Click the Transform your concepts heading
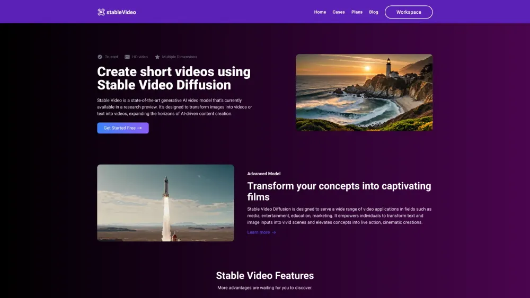 339,191
